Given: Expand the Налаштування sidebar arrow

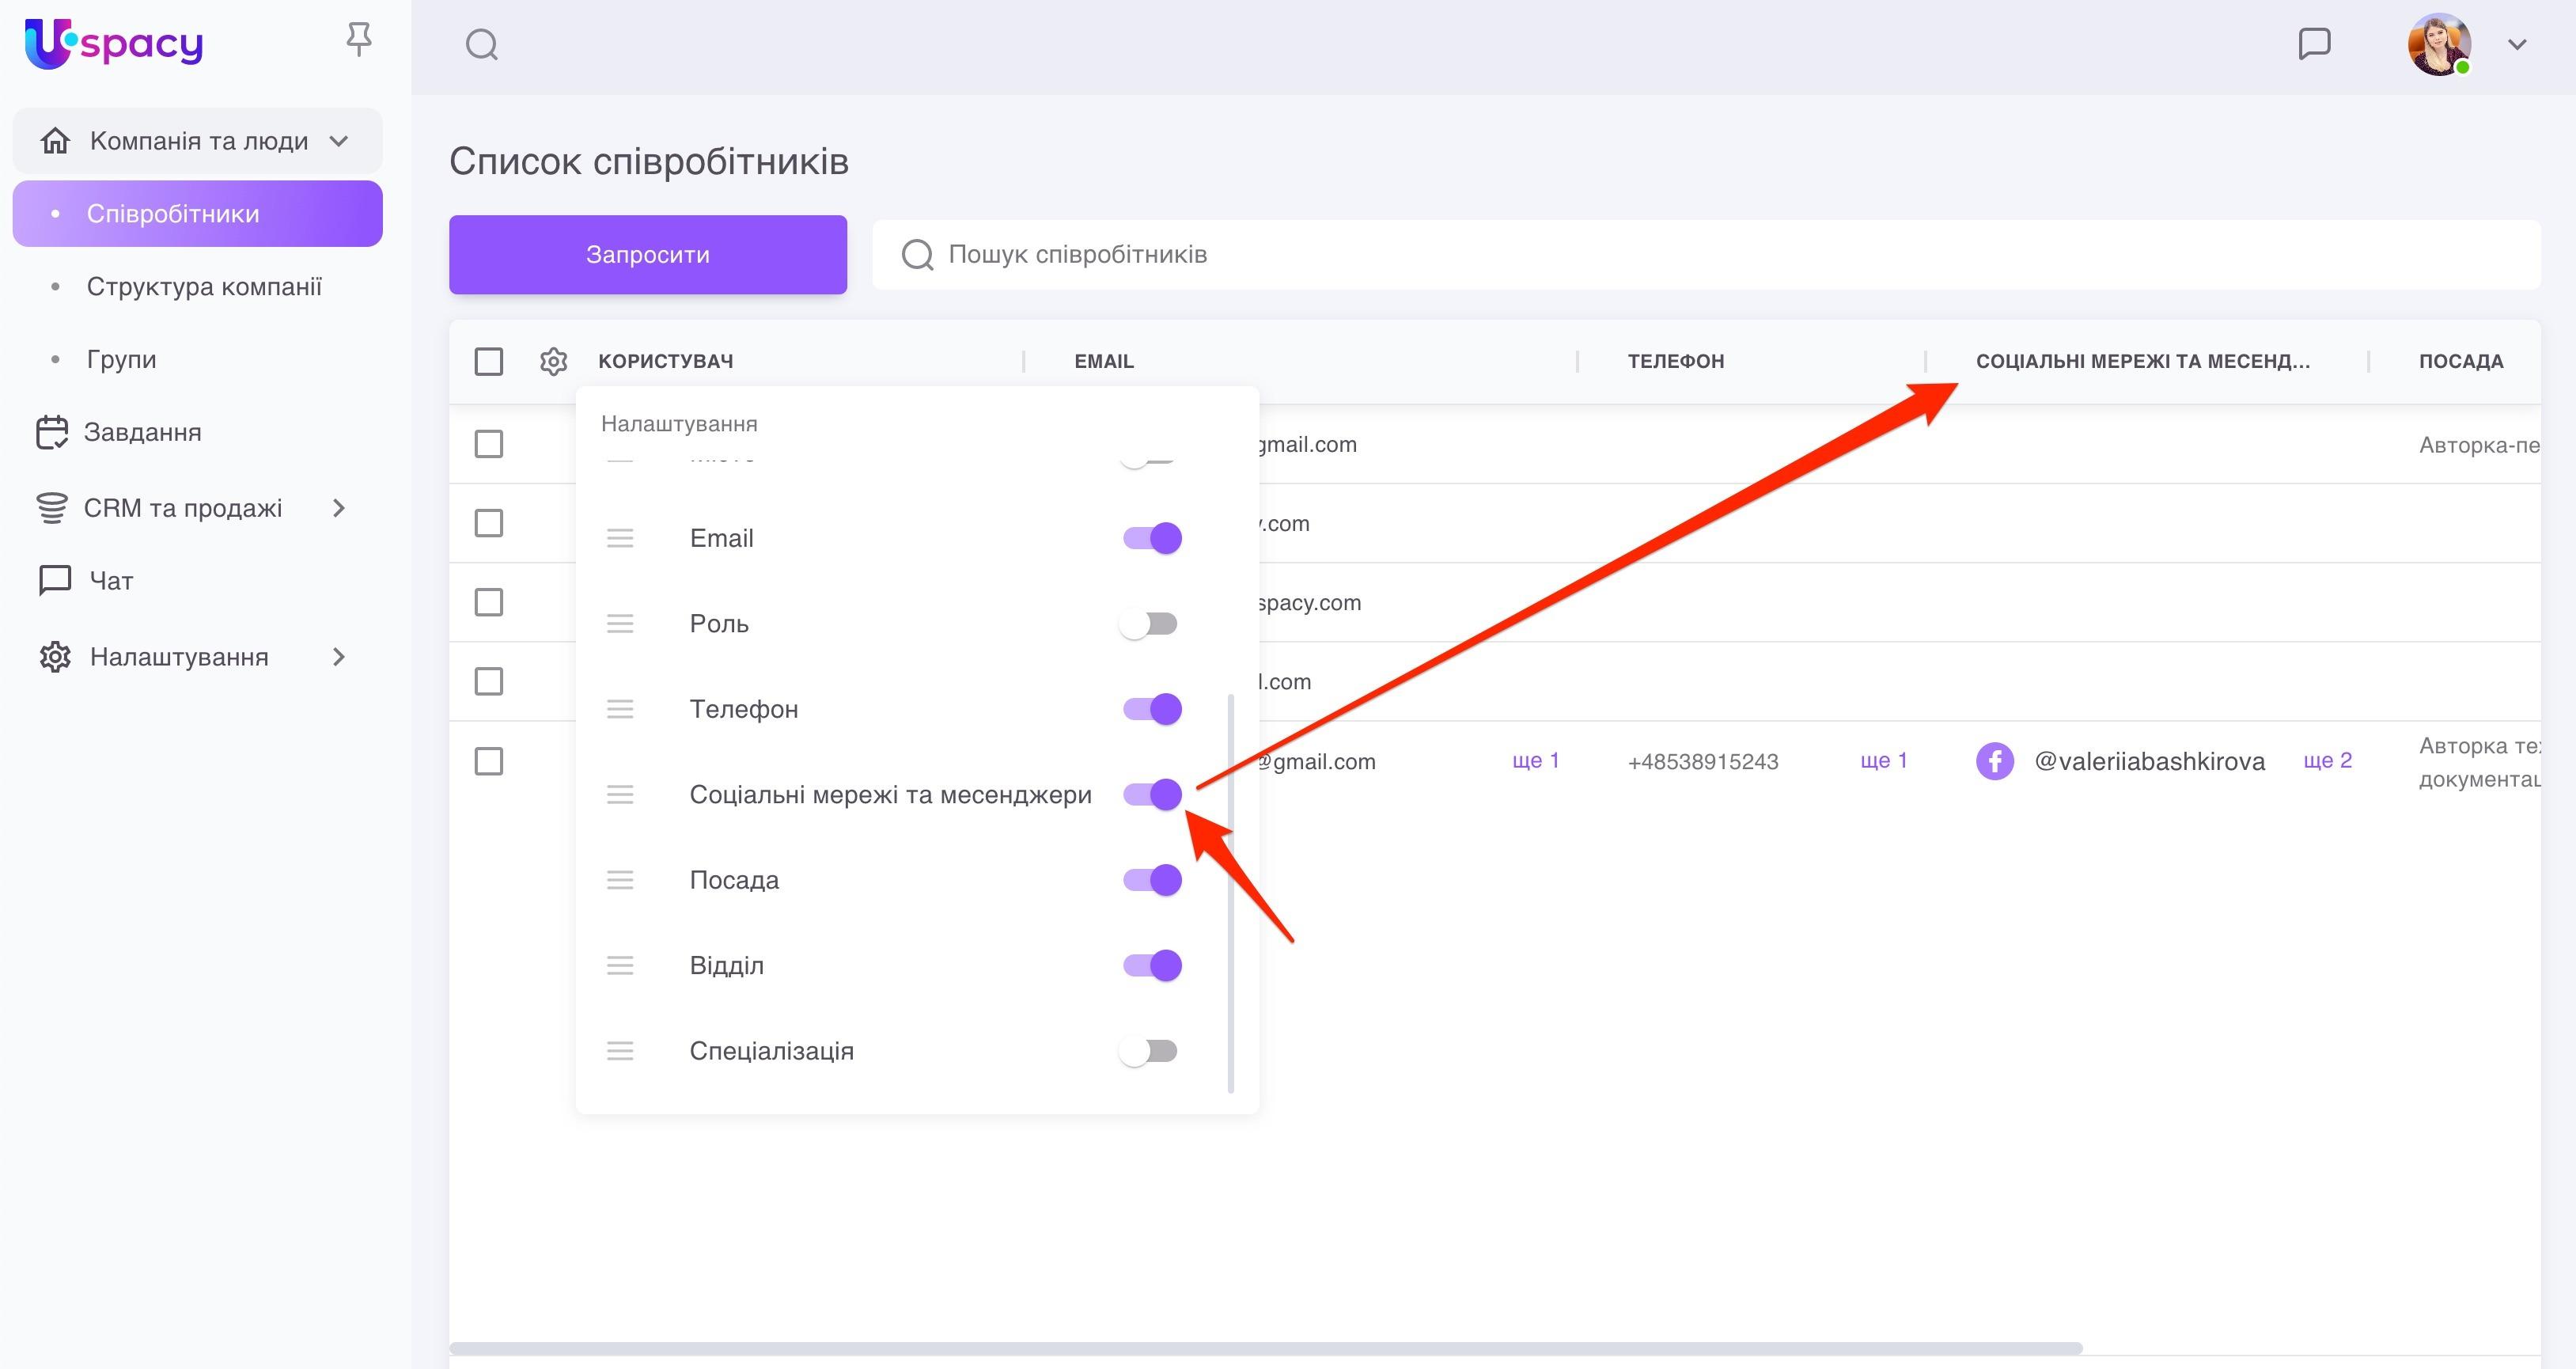Looking at the screenshot, I should pyautogui.click(x=339, y=657).
